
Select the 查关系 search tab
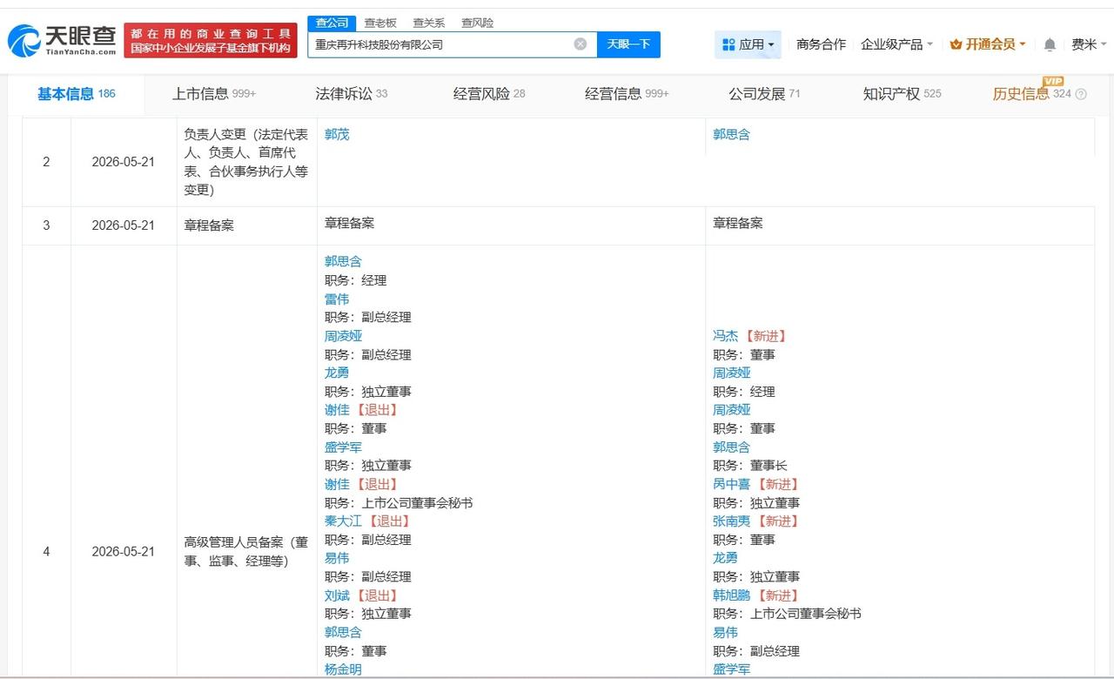tap(429, 24)
